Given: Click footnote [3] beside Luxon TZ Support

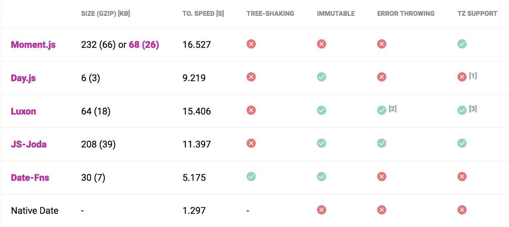Looking at the screenshot, I should point(473,109).
